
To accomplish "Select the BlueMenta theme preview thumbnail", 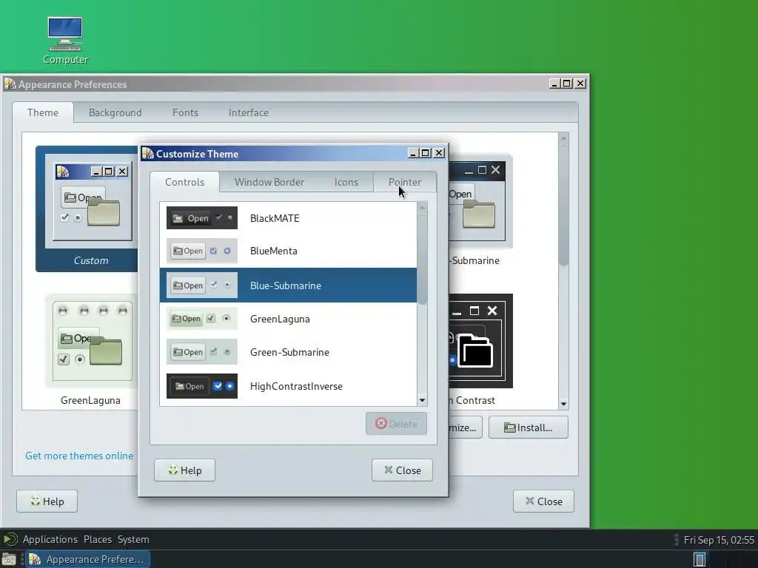I will [201, 251].
